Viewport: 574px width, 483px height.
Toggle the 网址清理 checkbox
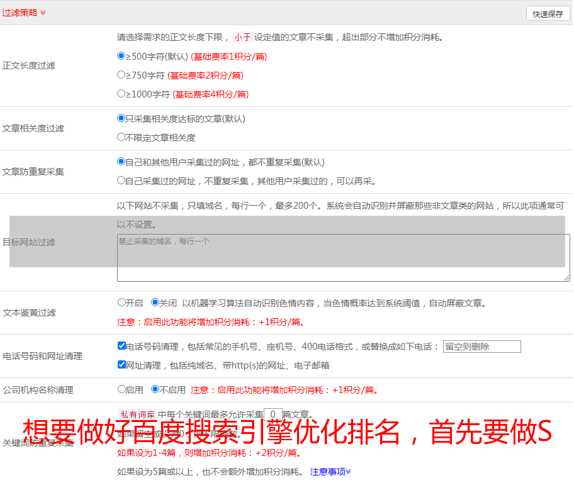(121, 365)
